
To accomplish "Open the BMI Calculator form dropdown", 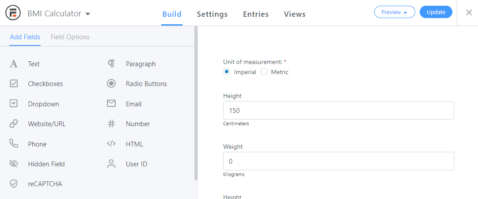I will click(x=87, y=14).
